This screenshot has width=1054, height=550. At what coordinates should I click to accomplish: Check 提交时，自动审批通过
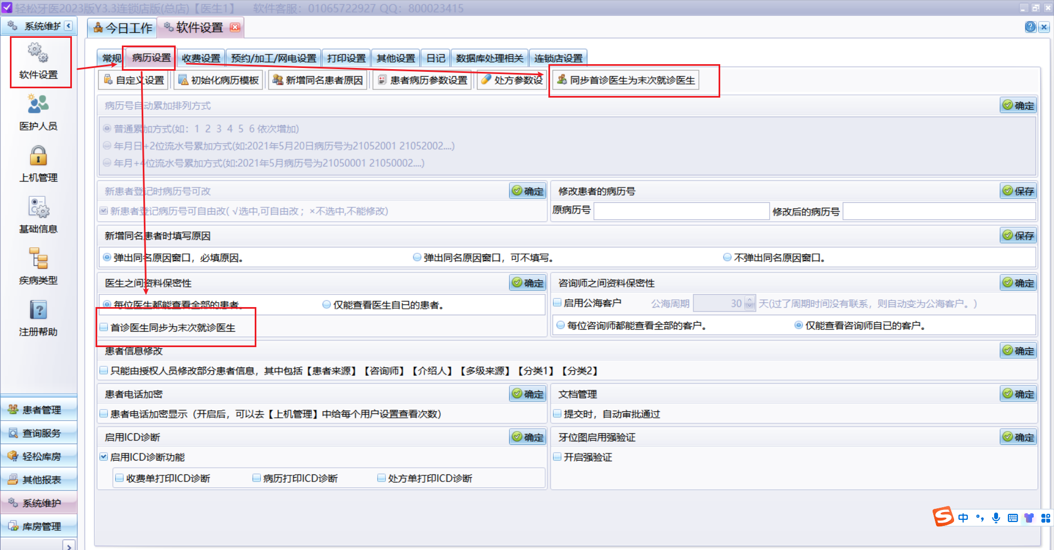[557, 414]
